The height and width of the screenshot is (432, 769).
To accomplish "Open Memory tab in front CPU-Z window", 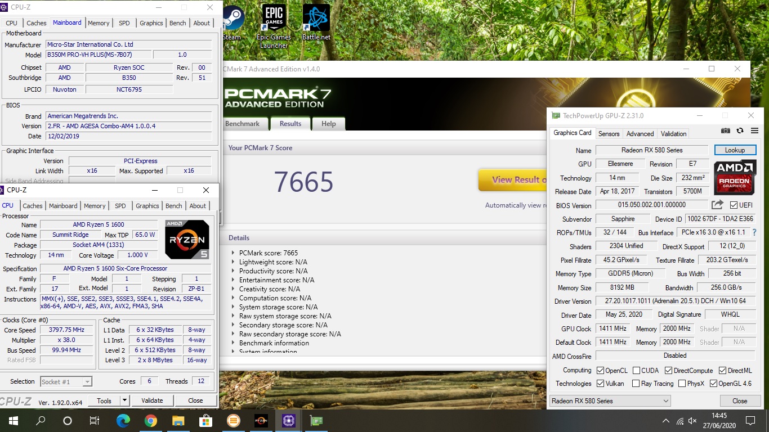I will coord(95,206).
